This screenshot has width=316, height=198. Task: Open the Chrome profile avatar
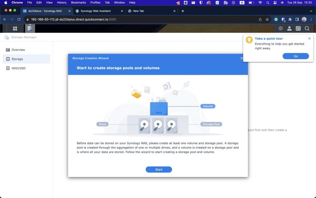(x=304, y=19)
